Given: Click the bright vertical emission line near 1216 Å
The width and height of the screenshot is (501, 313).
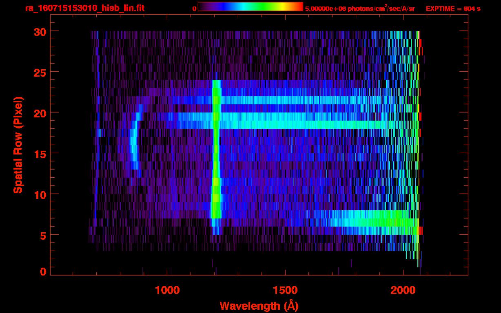Looking at the screenshot, I should click(216, 157).
